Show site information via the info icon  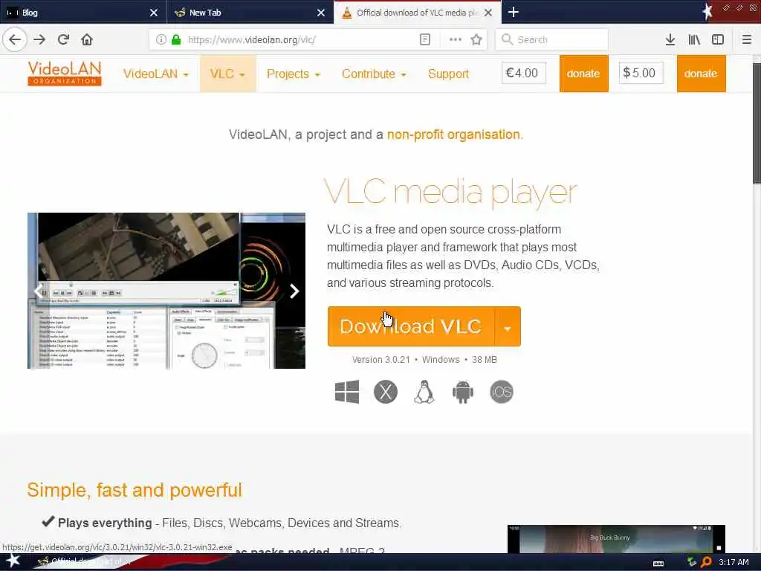161,39
